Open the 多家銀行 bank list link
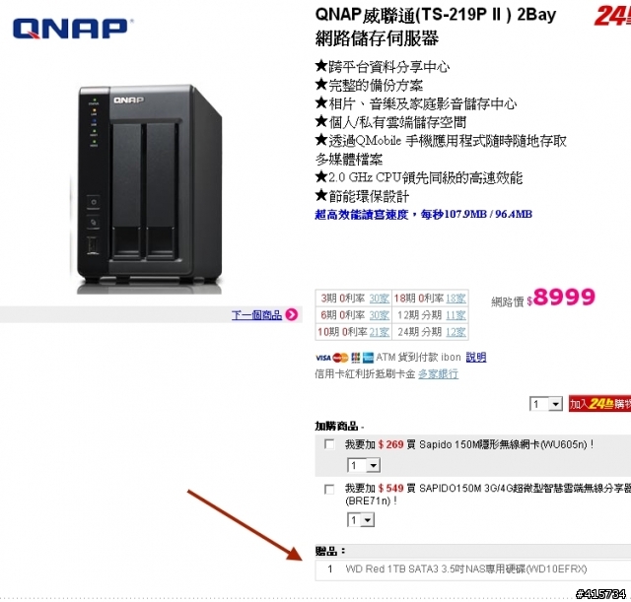The height and width of the screenshot is (602, 631). click(438, 374)
